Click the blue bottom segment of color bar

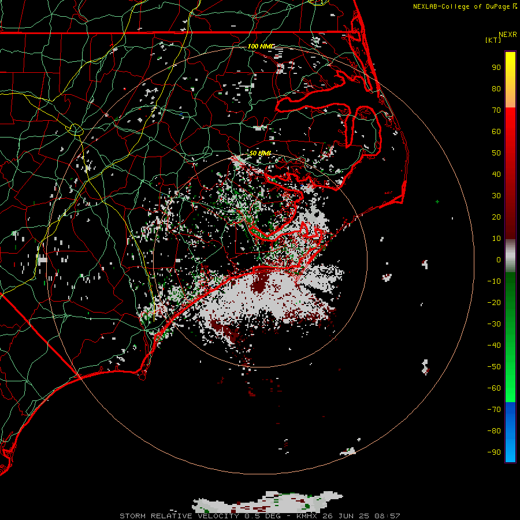point(510,432)
